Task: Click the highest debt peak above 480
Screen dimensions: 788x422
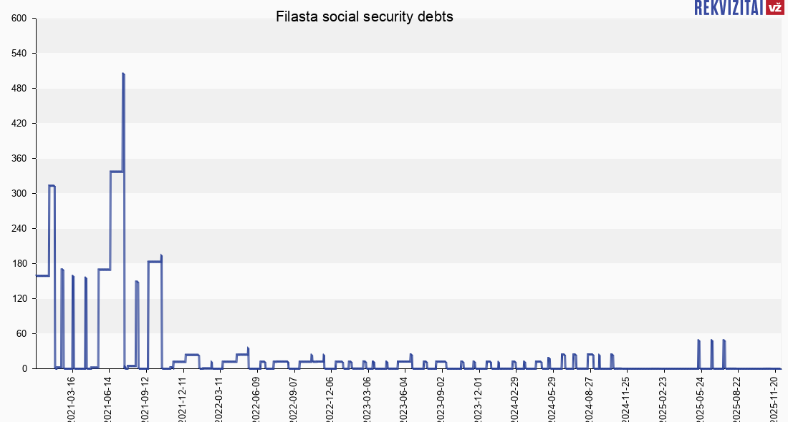Action: [x=123, y=74]
